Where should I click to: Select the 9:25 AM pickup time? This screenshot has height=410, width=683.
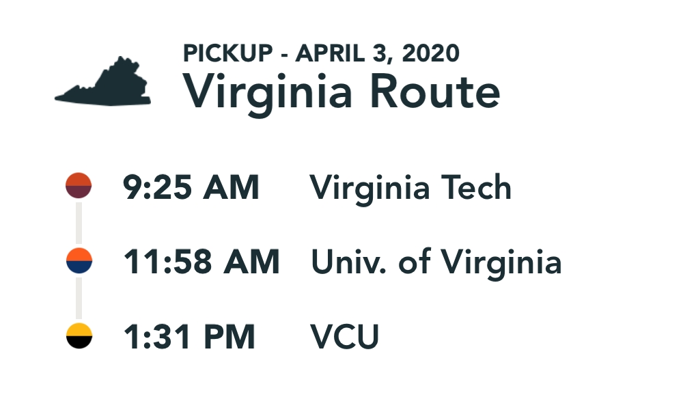coord(191,187)
